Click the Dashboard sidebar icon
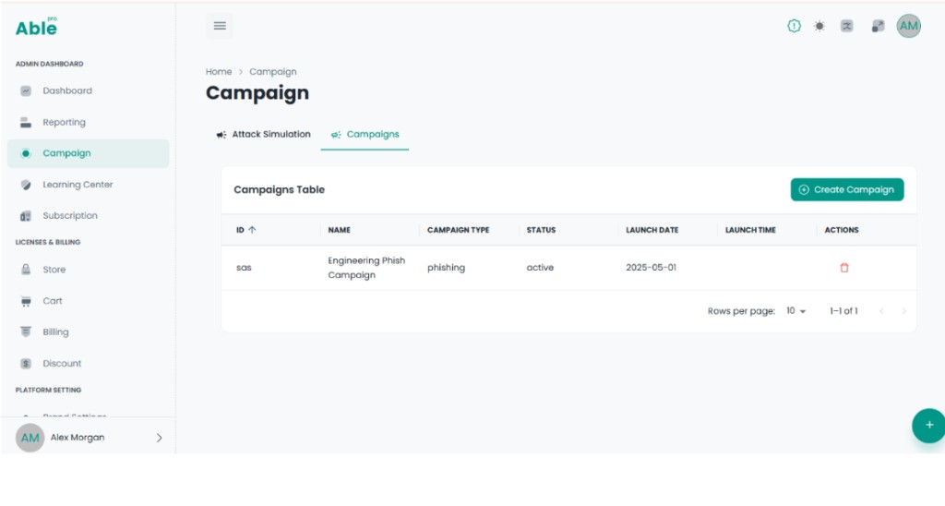The width and height of the screenshot is (945, 506). (x=25, y=91)
